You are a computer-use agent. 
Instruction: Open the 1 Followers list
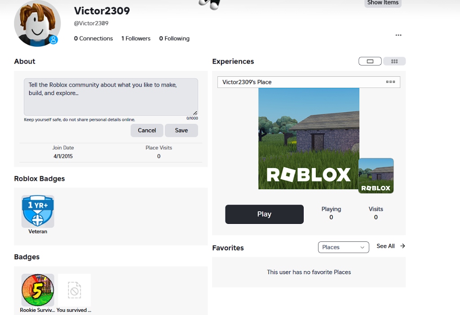(x=136, y=39)
